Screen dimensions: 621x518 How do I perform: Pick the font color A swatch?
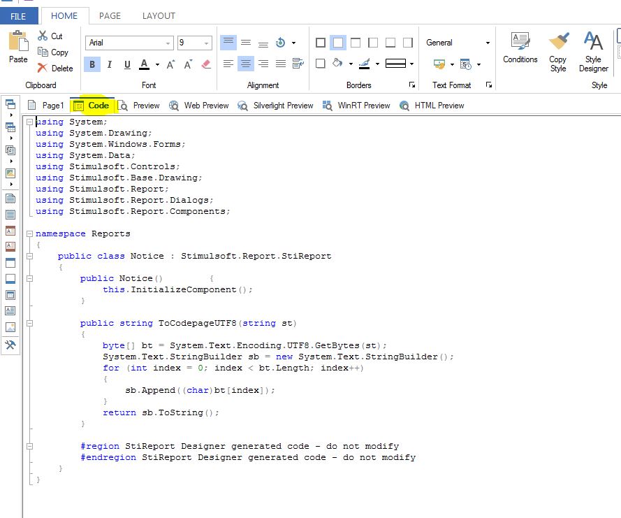145,64
